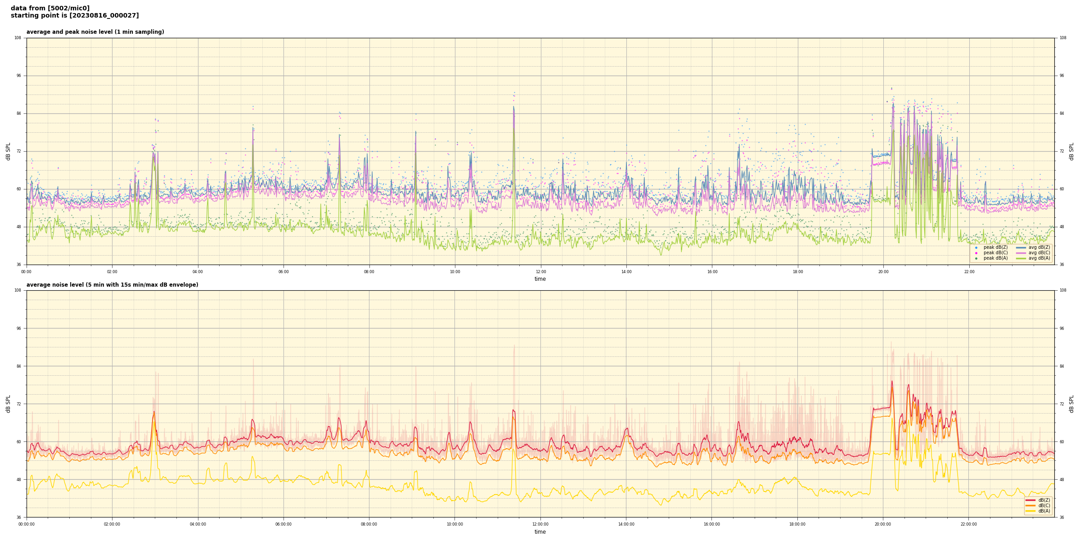This screenshot has width=1080, height=540.
Task: Click the 06:00 tick label under top chart
Action: pyautogui.click(x=283, y=272)
